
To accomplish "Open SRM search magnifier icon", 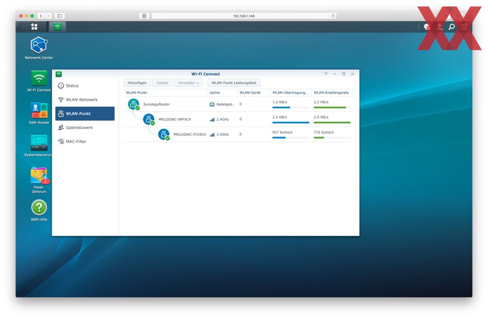I will [452, 27].
